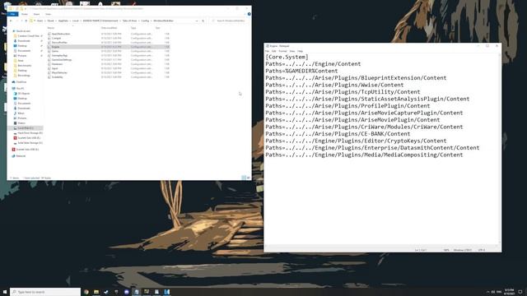
Task: Open Hard Drive Storage (D:) drive
Action: click(x=30, y=133)
